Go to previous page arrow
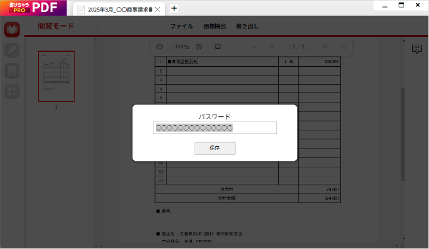This screenshot has height=249, width=429. tap(253, 47)
